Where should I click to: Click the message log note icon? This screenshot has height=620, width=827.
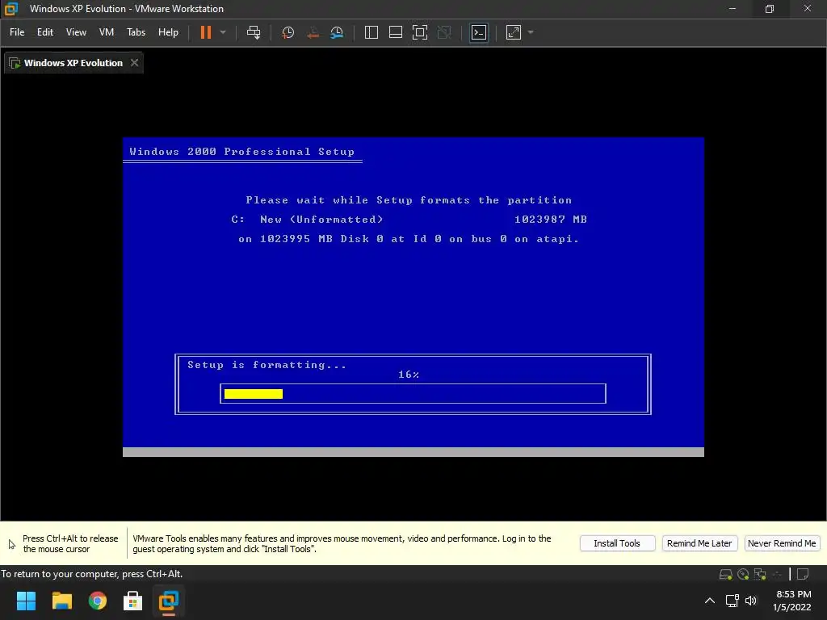pyautogui.click(x=803, y=575)
